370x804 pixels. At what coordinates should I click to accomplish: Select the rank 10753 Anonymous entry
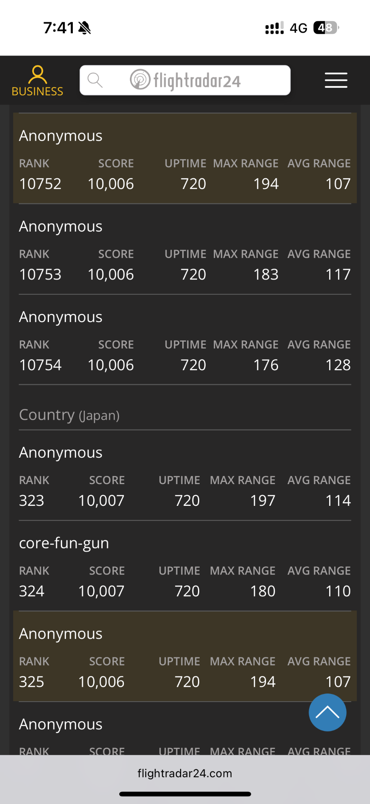(185, 249)
